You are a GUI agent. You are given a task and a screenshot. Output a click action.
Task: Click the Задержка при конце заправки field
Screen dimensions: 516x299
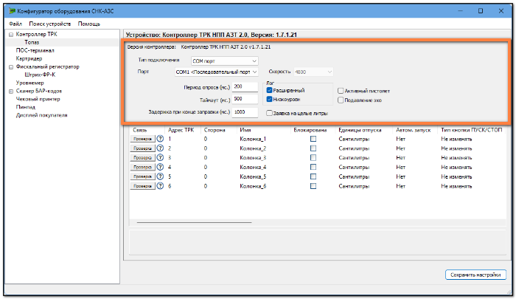pyautogui.click(x=245, y=112)
